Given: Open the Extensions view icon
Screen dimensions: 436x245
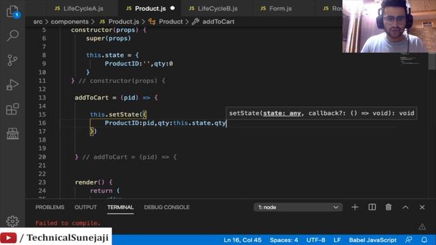Looking at the screenshot, I should [x=12, y=109].
